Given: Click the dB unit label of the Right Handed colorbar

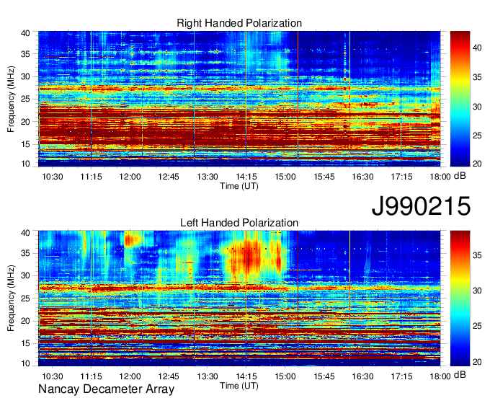Looking at the screenshot, I should [x=460, y=176].
